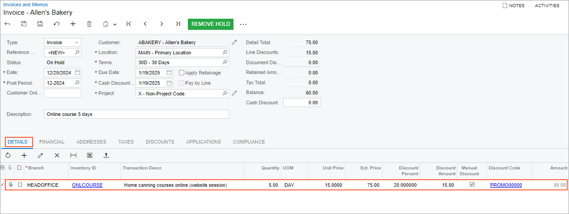Go to the last record arrow icon
This screenshot has width=569, height=214.
[178, 24]
